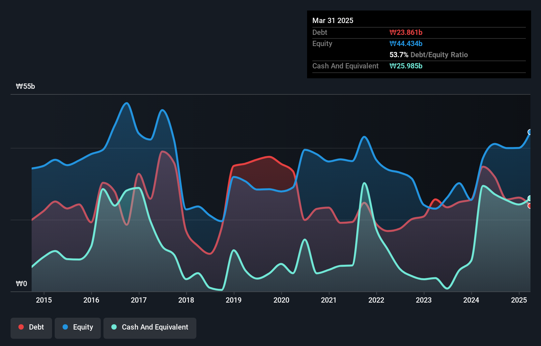Click the 2020 x-axis label
541x346 pixels.
(x=281, y=300)
